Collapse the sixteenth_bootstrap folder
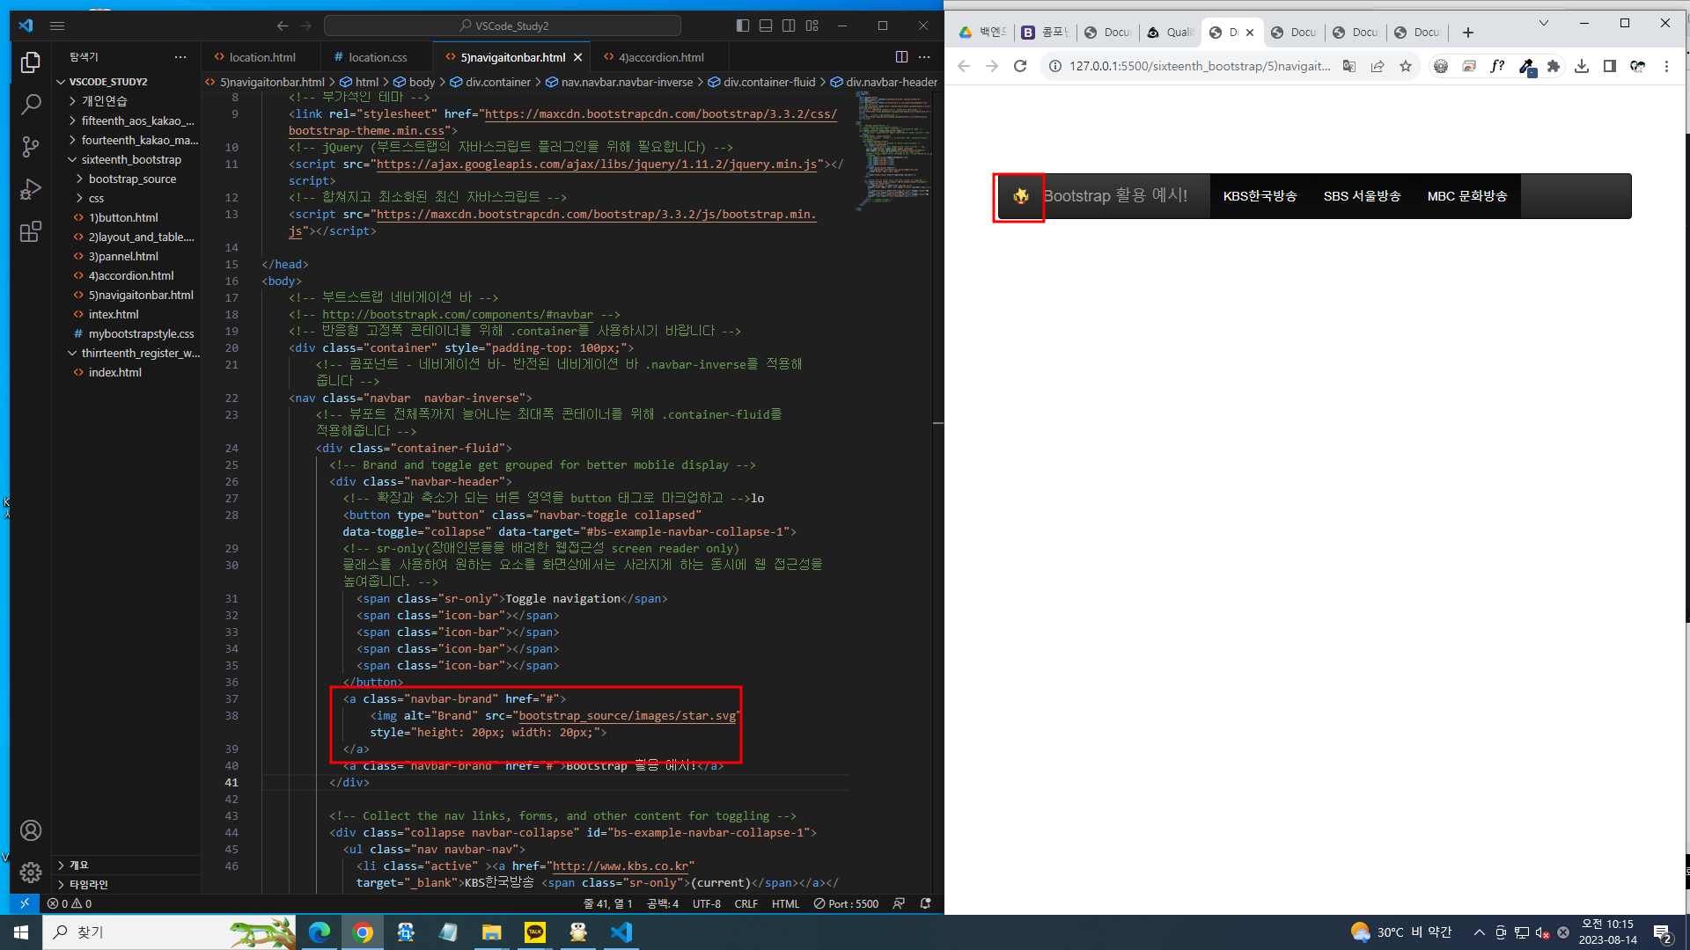Viewport: 1690px width, 950px height. click(130, 159)
